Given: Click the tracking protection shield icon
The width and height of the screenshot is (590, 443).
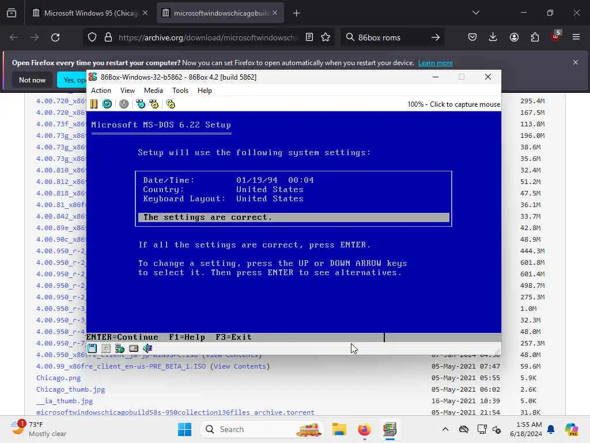Looking at the screenshot, I should 92,37.
